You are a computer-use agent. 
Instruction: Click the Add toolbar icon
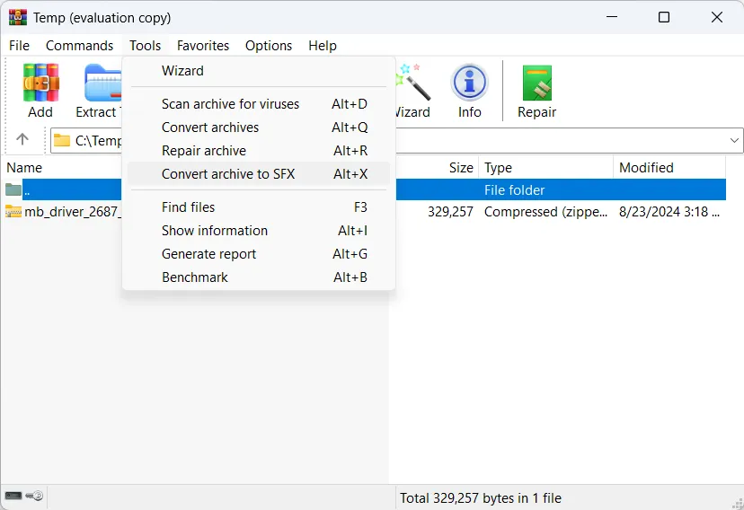click(40, 91)
